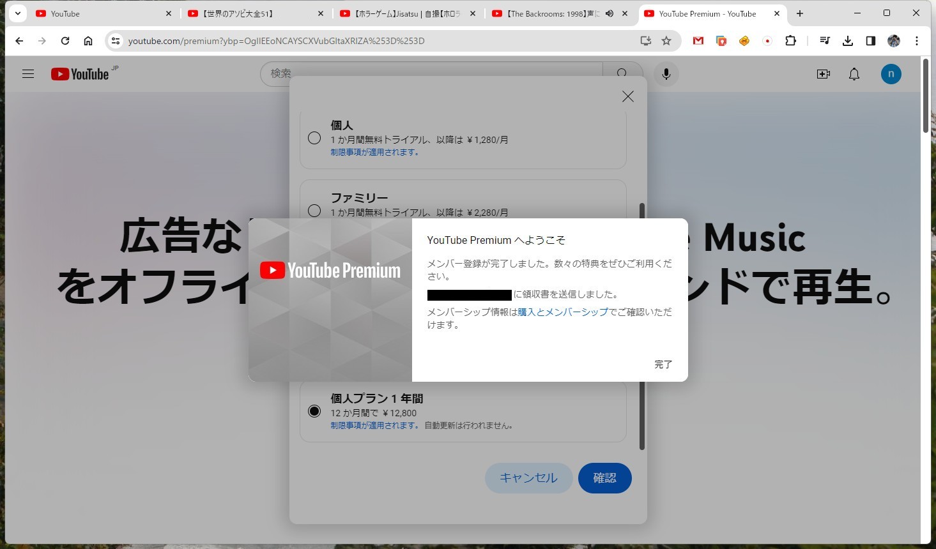Open the orange diamond extension icon
Screen dimensions: 936x549
[744, 41]
